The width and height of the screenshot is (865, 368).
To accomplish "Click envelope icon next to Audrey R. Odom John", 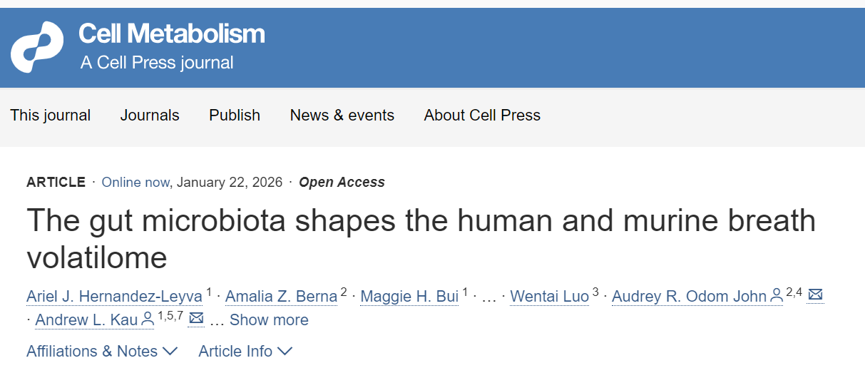I will point(816,295).
